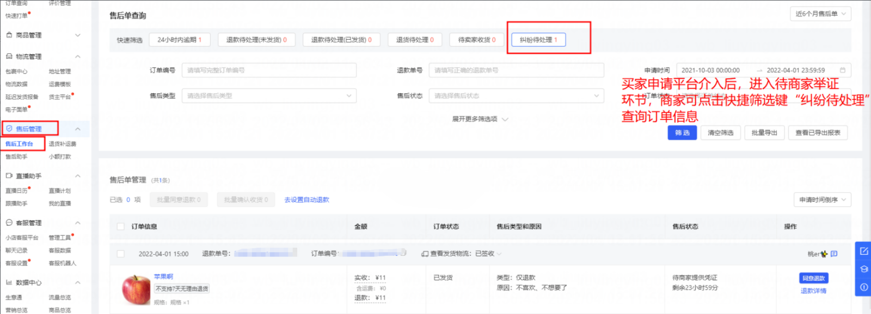Click the calendar icon in 申请时间 field

(x=843, y=70)
